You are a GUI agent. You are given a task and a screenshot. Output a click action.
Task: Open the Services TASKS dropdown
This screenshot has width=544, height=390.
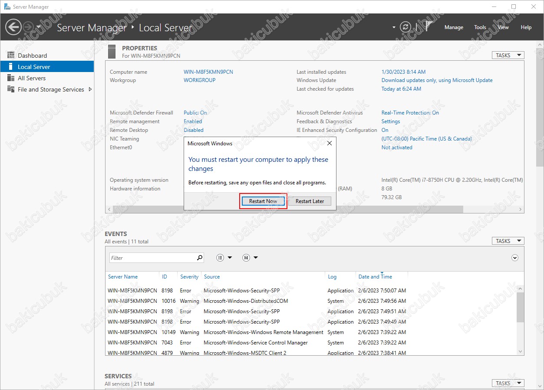tap(508, 383)
